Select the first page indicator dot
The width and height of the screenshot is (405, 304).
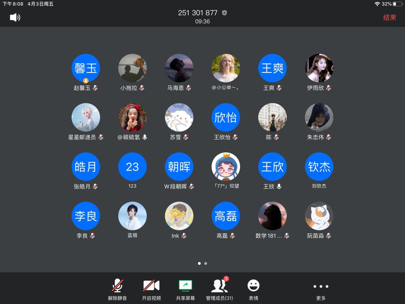tap(199, 263)
